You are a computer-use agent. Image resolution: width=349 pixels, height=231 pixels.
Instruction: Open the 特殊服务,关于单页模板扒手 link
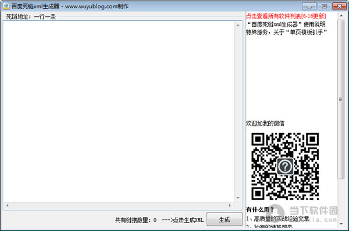tap(286, 32)
